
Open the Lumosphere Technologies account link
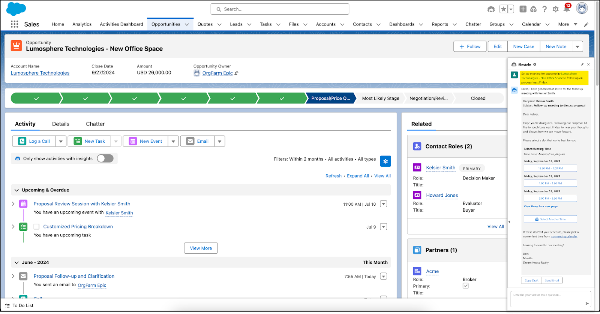coord(40,73)
